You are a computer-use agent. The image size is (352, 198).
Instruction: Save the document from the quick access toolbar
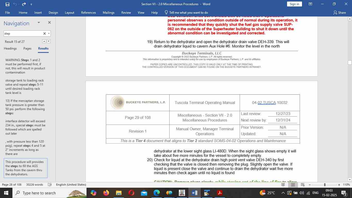pyautogui.click(x=7, y=4)
